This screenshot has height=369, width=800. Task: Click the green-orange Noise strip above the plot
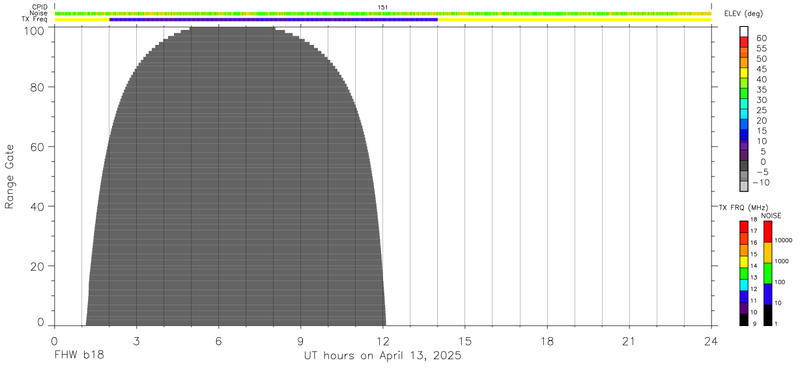point(383,13)
